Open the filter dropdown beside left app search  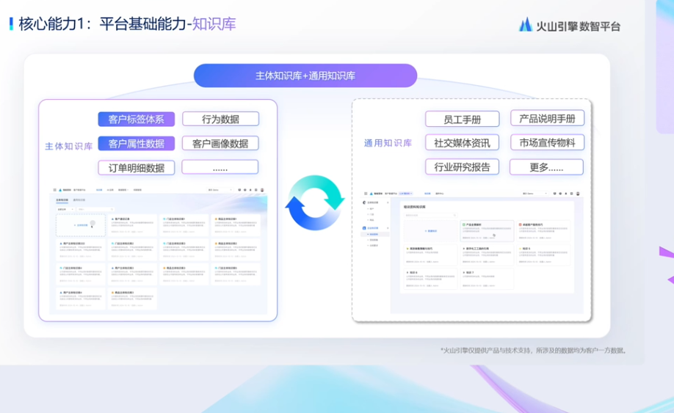click(66, 210)
